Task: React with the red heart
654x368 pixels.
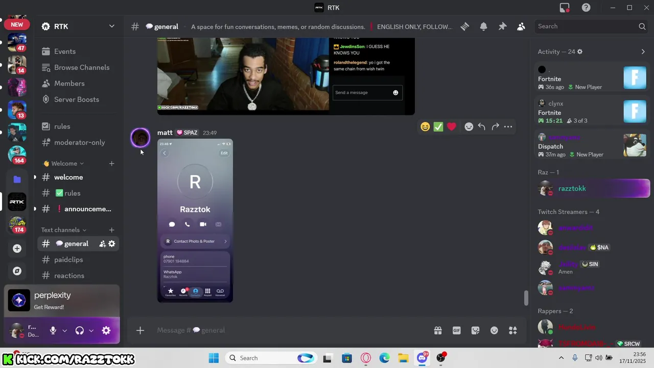Action: click(452, 127)
